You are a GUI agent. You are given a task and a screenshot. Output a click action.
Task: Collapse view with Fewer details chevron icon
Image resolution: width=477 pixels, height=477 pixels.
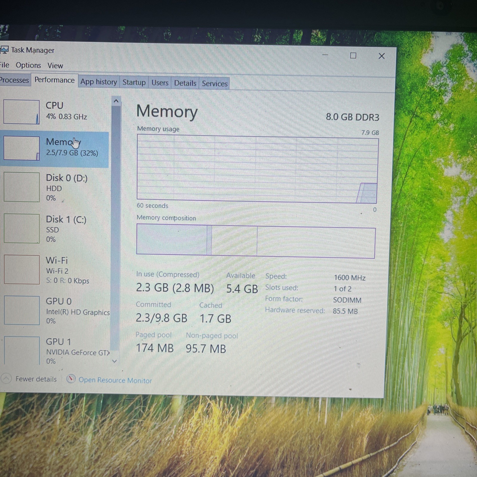pos(6,379)
